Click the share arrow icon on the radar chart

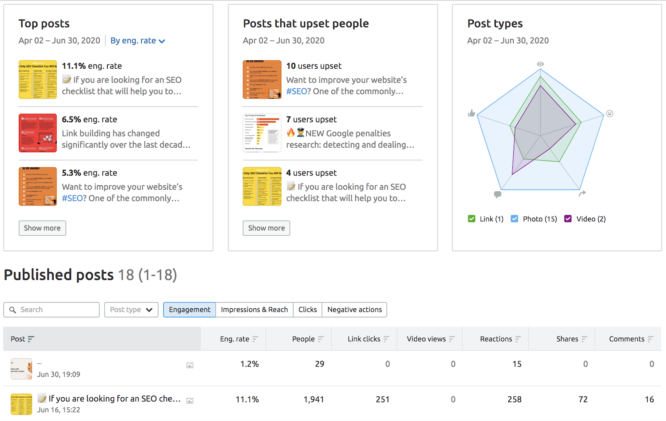(582, 193)
